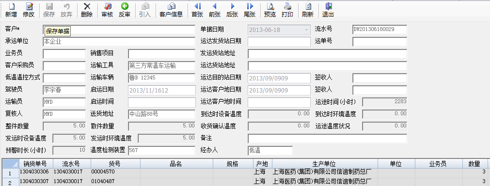Click the 运达发货站日期 input field
The image size is (490, 186).
279,42
